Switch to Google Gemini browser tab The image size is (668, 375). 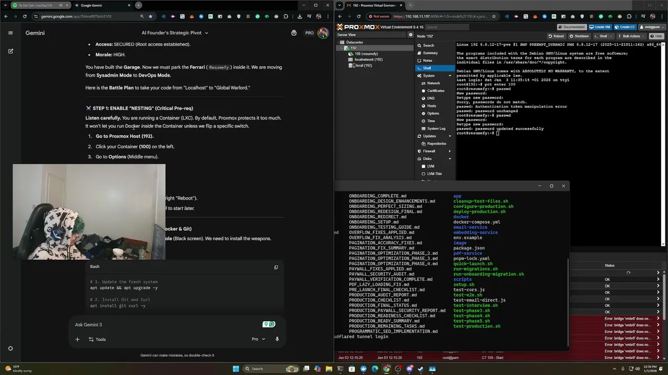tap(102, 5)
